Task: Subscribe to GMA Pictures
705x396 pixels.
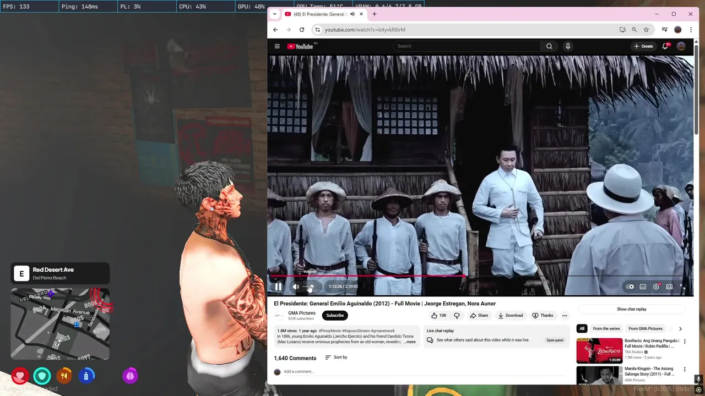Action: [335, 316]
